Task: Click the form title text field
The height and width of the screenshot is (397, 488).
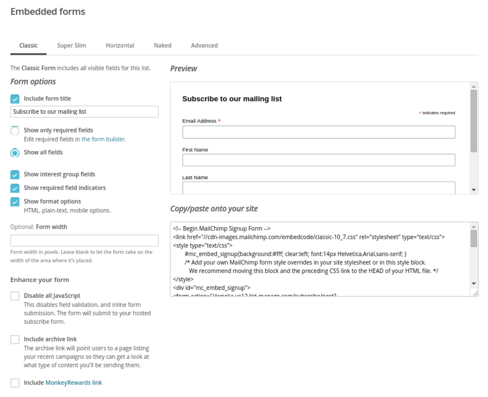Action: (84, 111)
